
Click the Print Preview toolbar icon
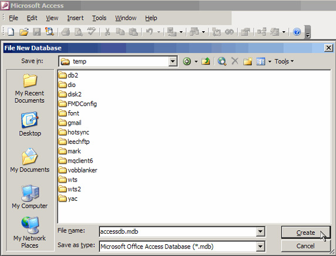(79, 32)
